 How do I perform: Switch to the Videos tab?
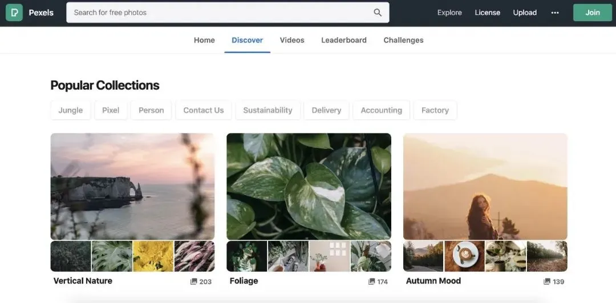point(292,40)
